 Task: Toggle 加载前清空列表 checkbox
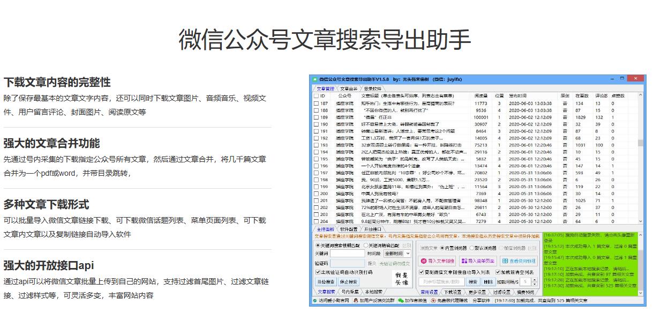pyautogui.click(x=498, y=272)
